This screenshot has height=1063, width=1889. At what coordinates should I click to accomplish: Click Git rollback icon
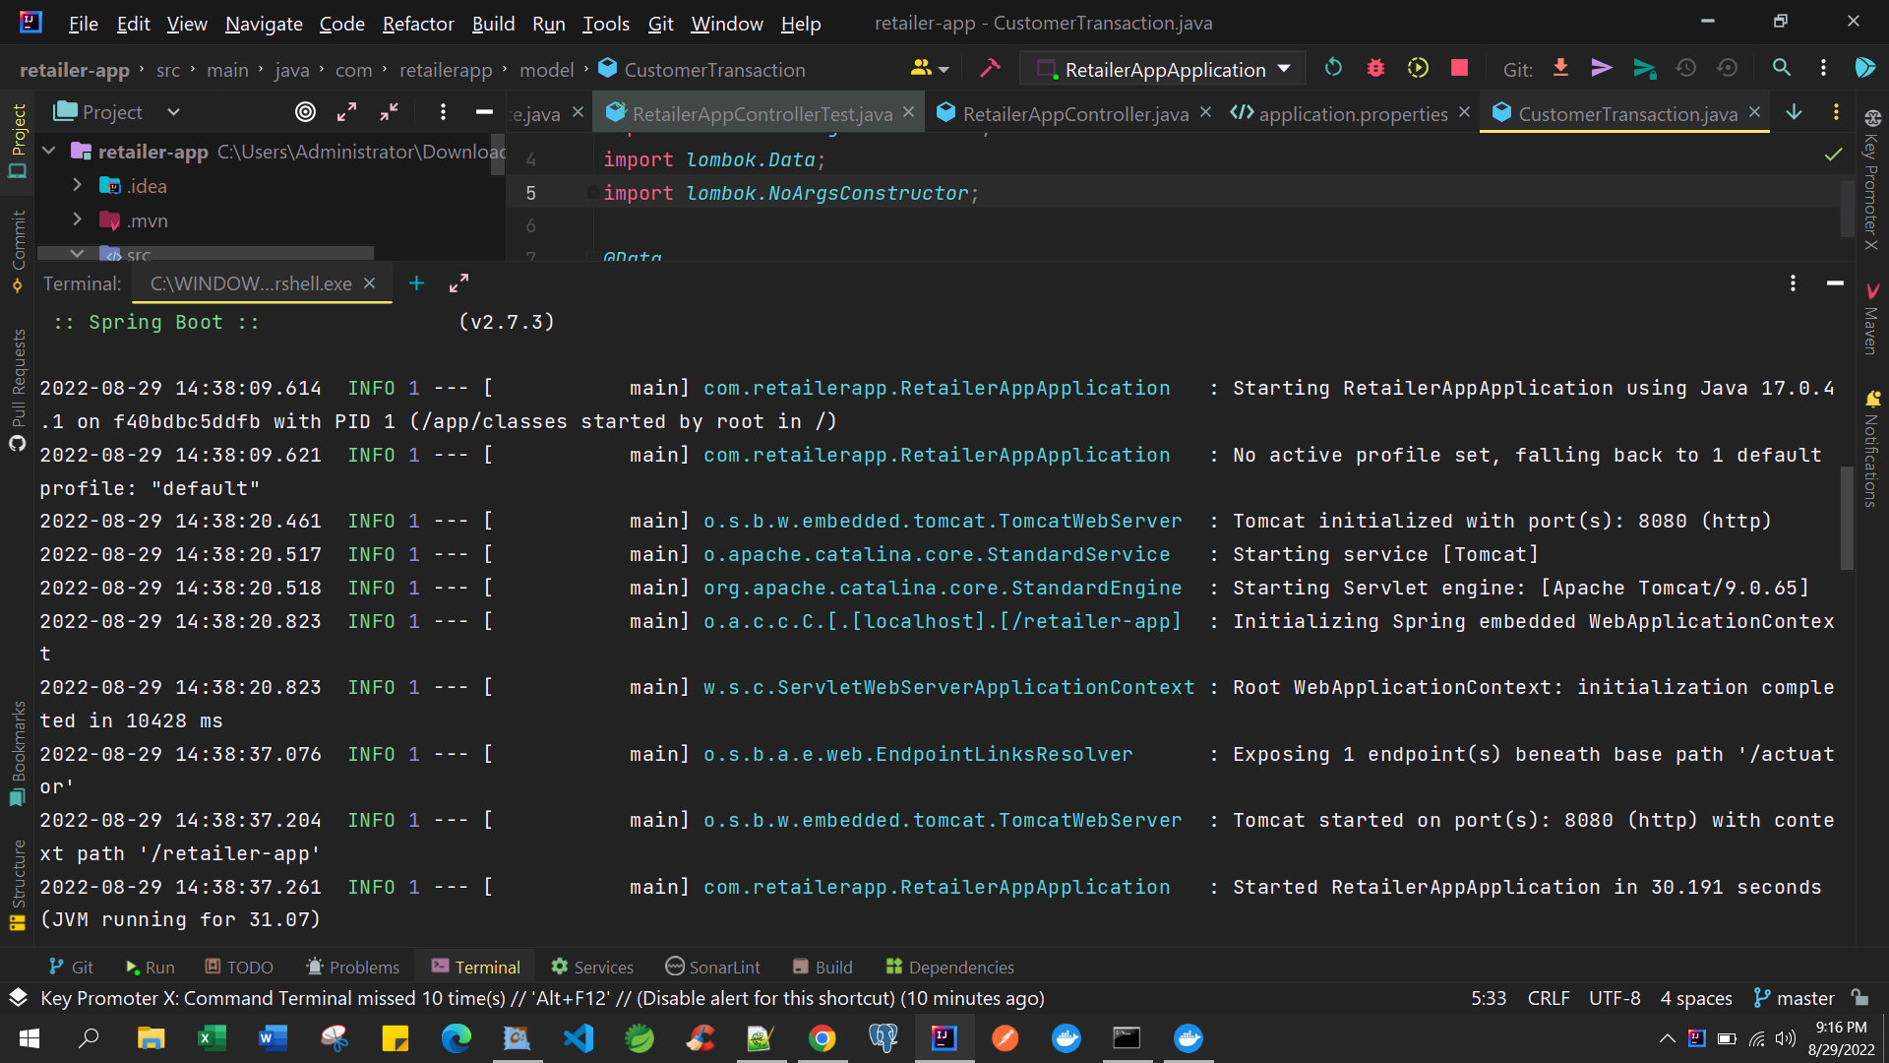pos(1728,68)
